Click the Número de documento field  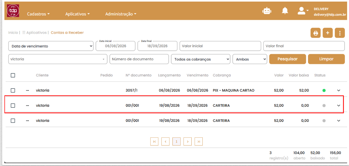tap(139, 59)
